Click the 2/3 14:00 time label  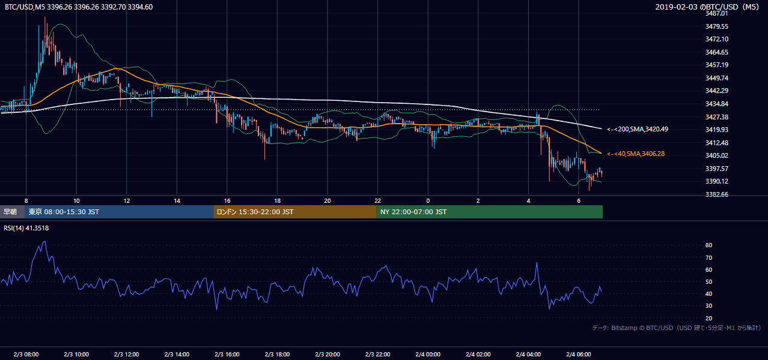tap(177, 354)
